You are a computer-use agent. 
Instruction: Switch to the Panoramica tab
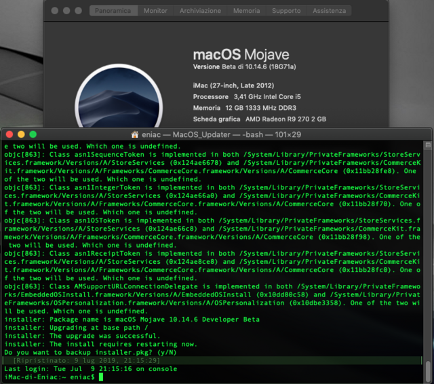tap(113, 11)
